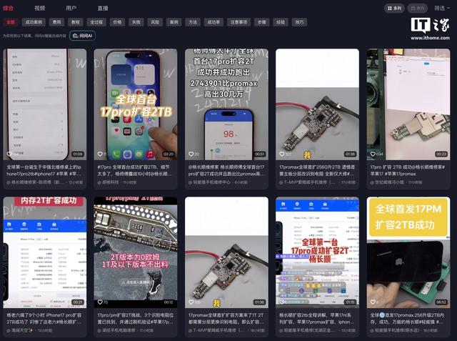Screen dimensions: 457x341
Task: Switch to single-column view toggle
Action: 417,9
